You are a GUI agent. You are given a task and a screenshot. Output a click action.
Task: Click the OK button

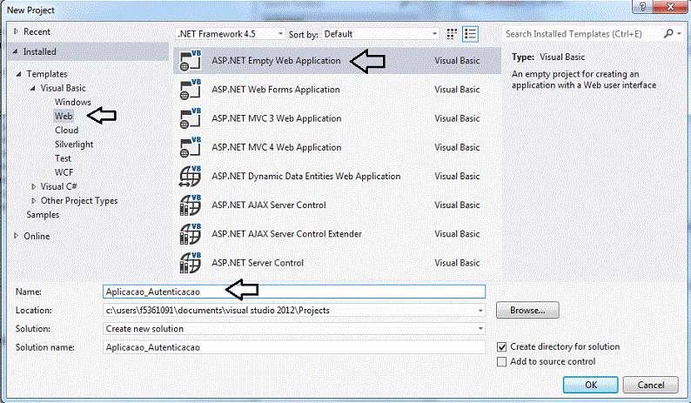591,385
